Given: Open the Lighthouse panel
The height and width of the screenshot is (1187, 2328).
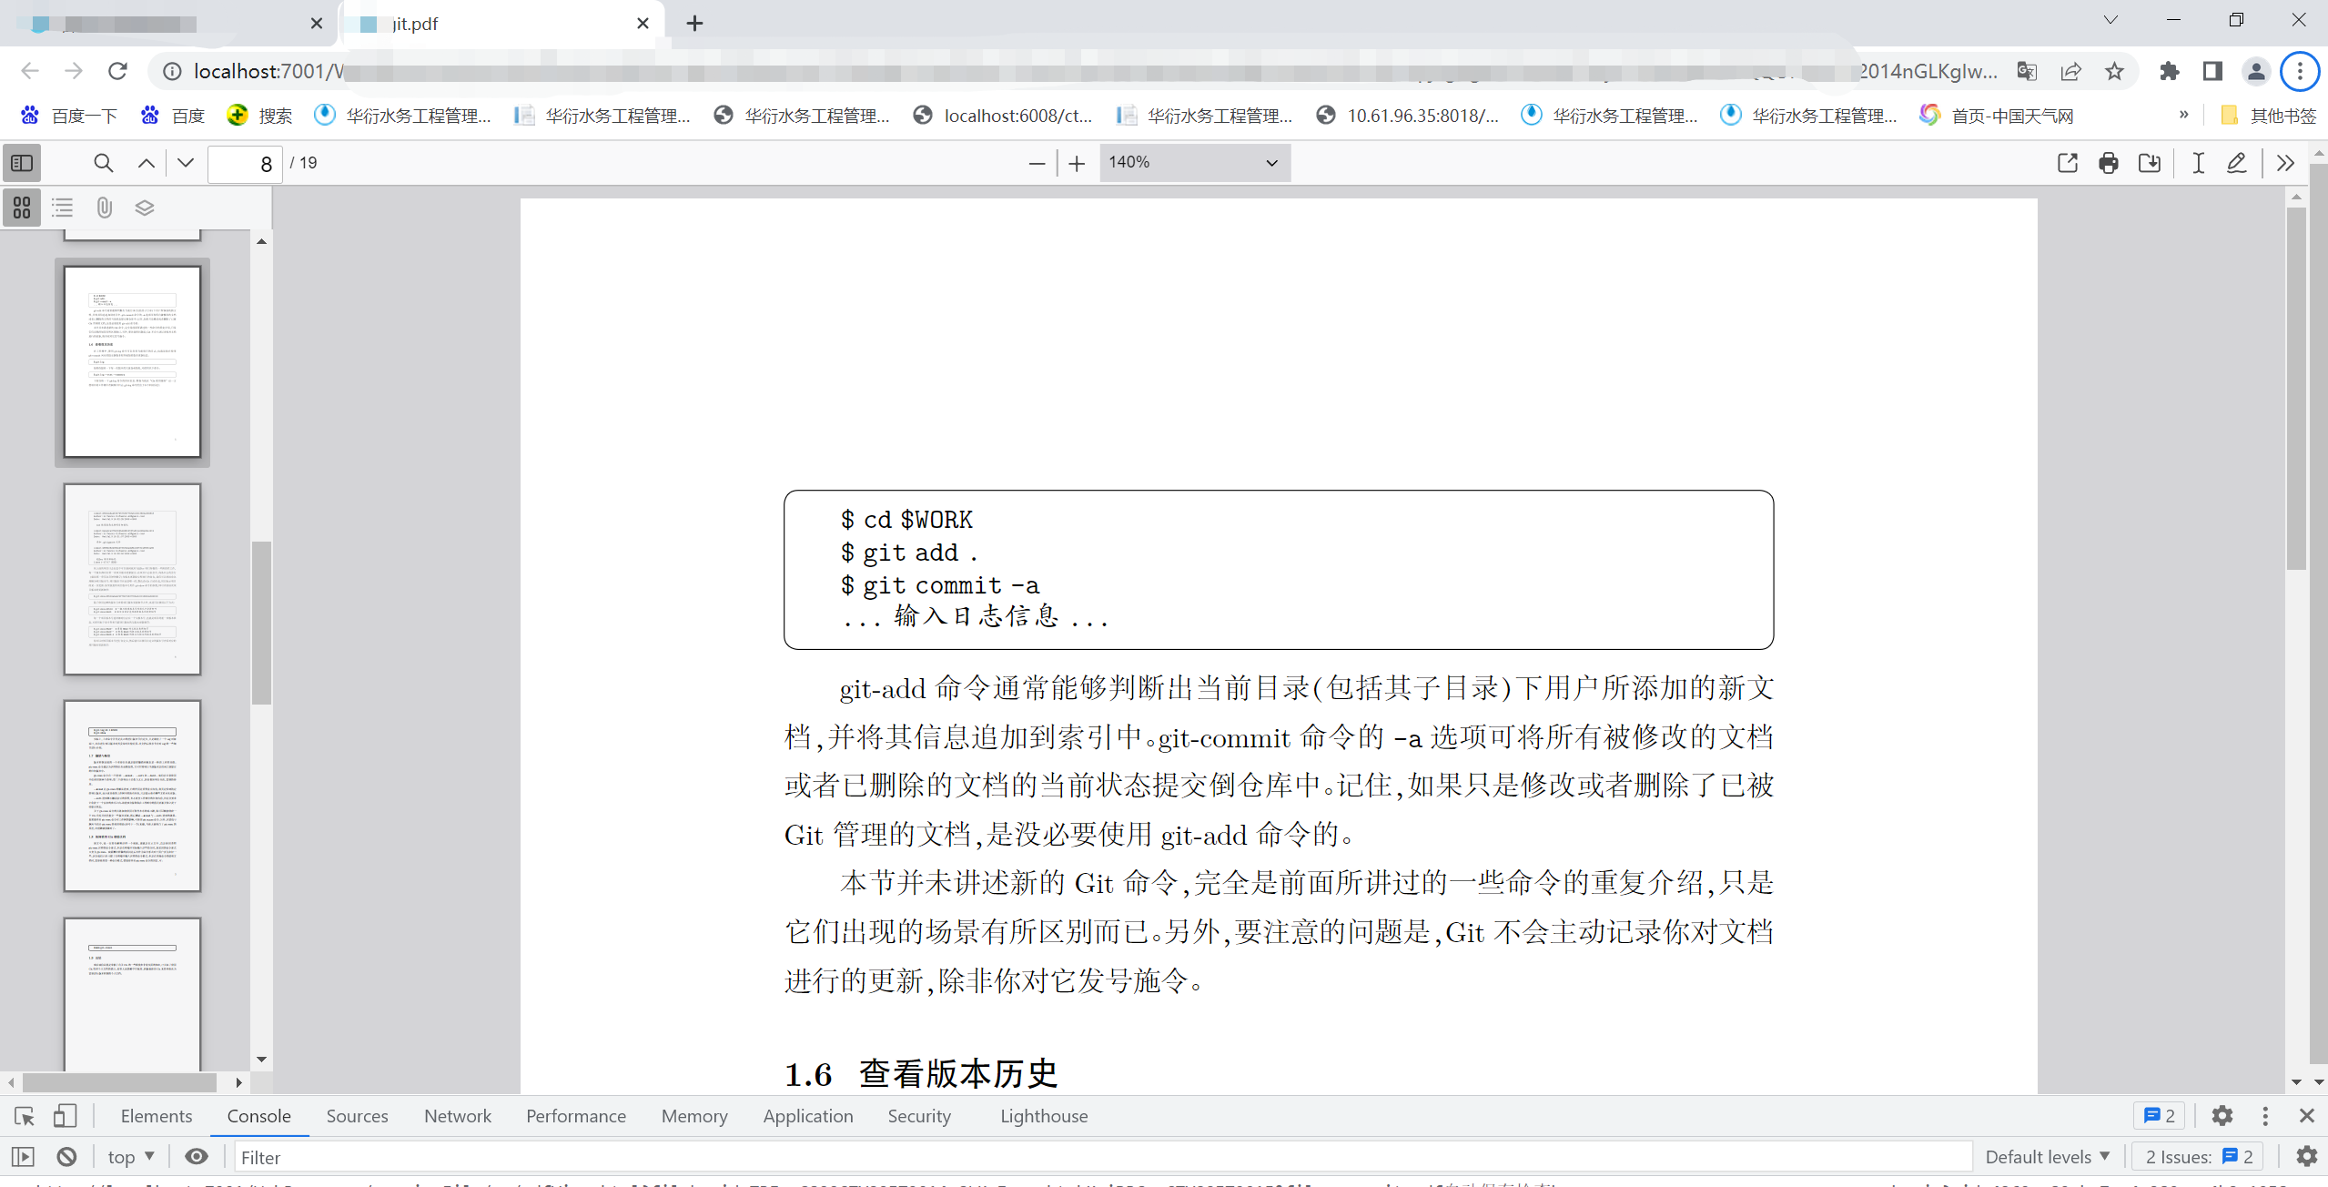Looking at the screenshot, I should click(x=1044, y=1116).
